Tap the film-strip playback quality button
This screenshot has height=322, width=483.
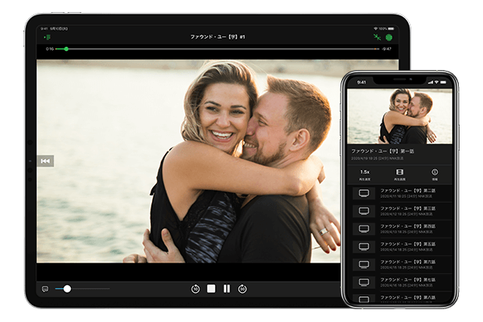[x=399, y=173]
